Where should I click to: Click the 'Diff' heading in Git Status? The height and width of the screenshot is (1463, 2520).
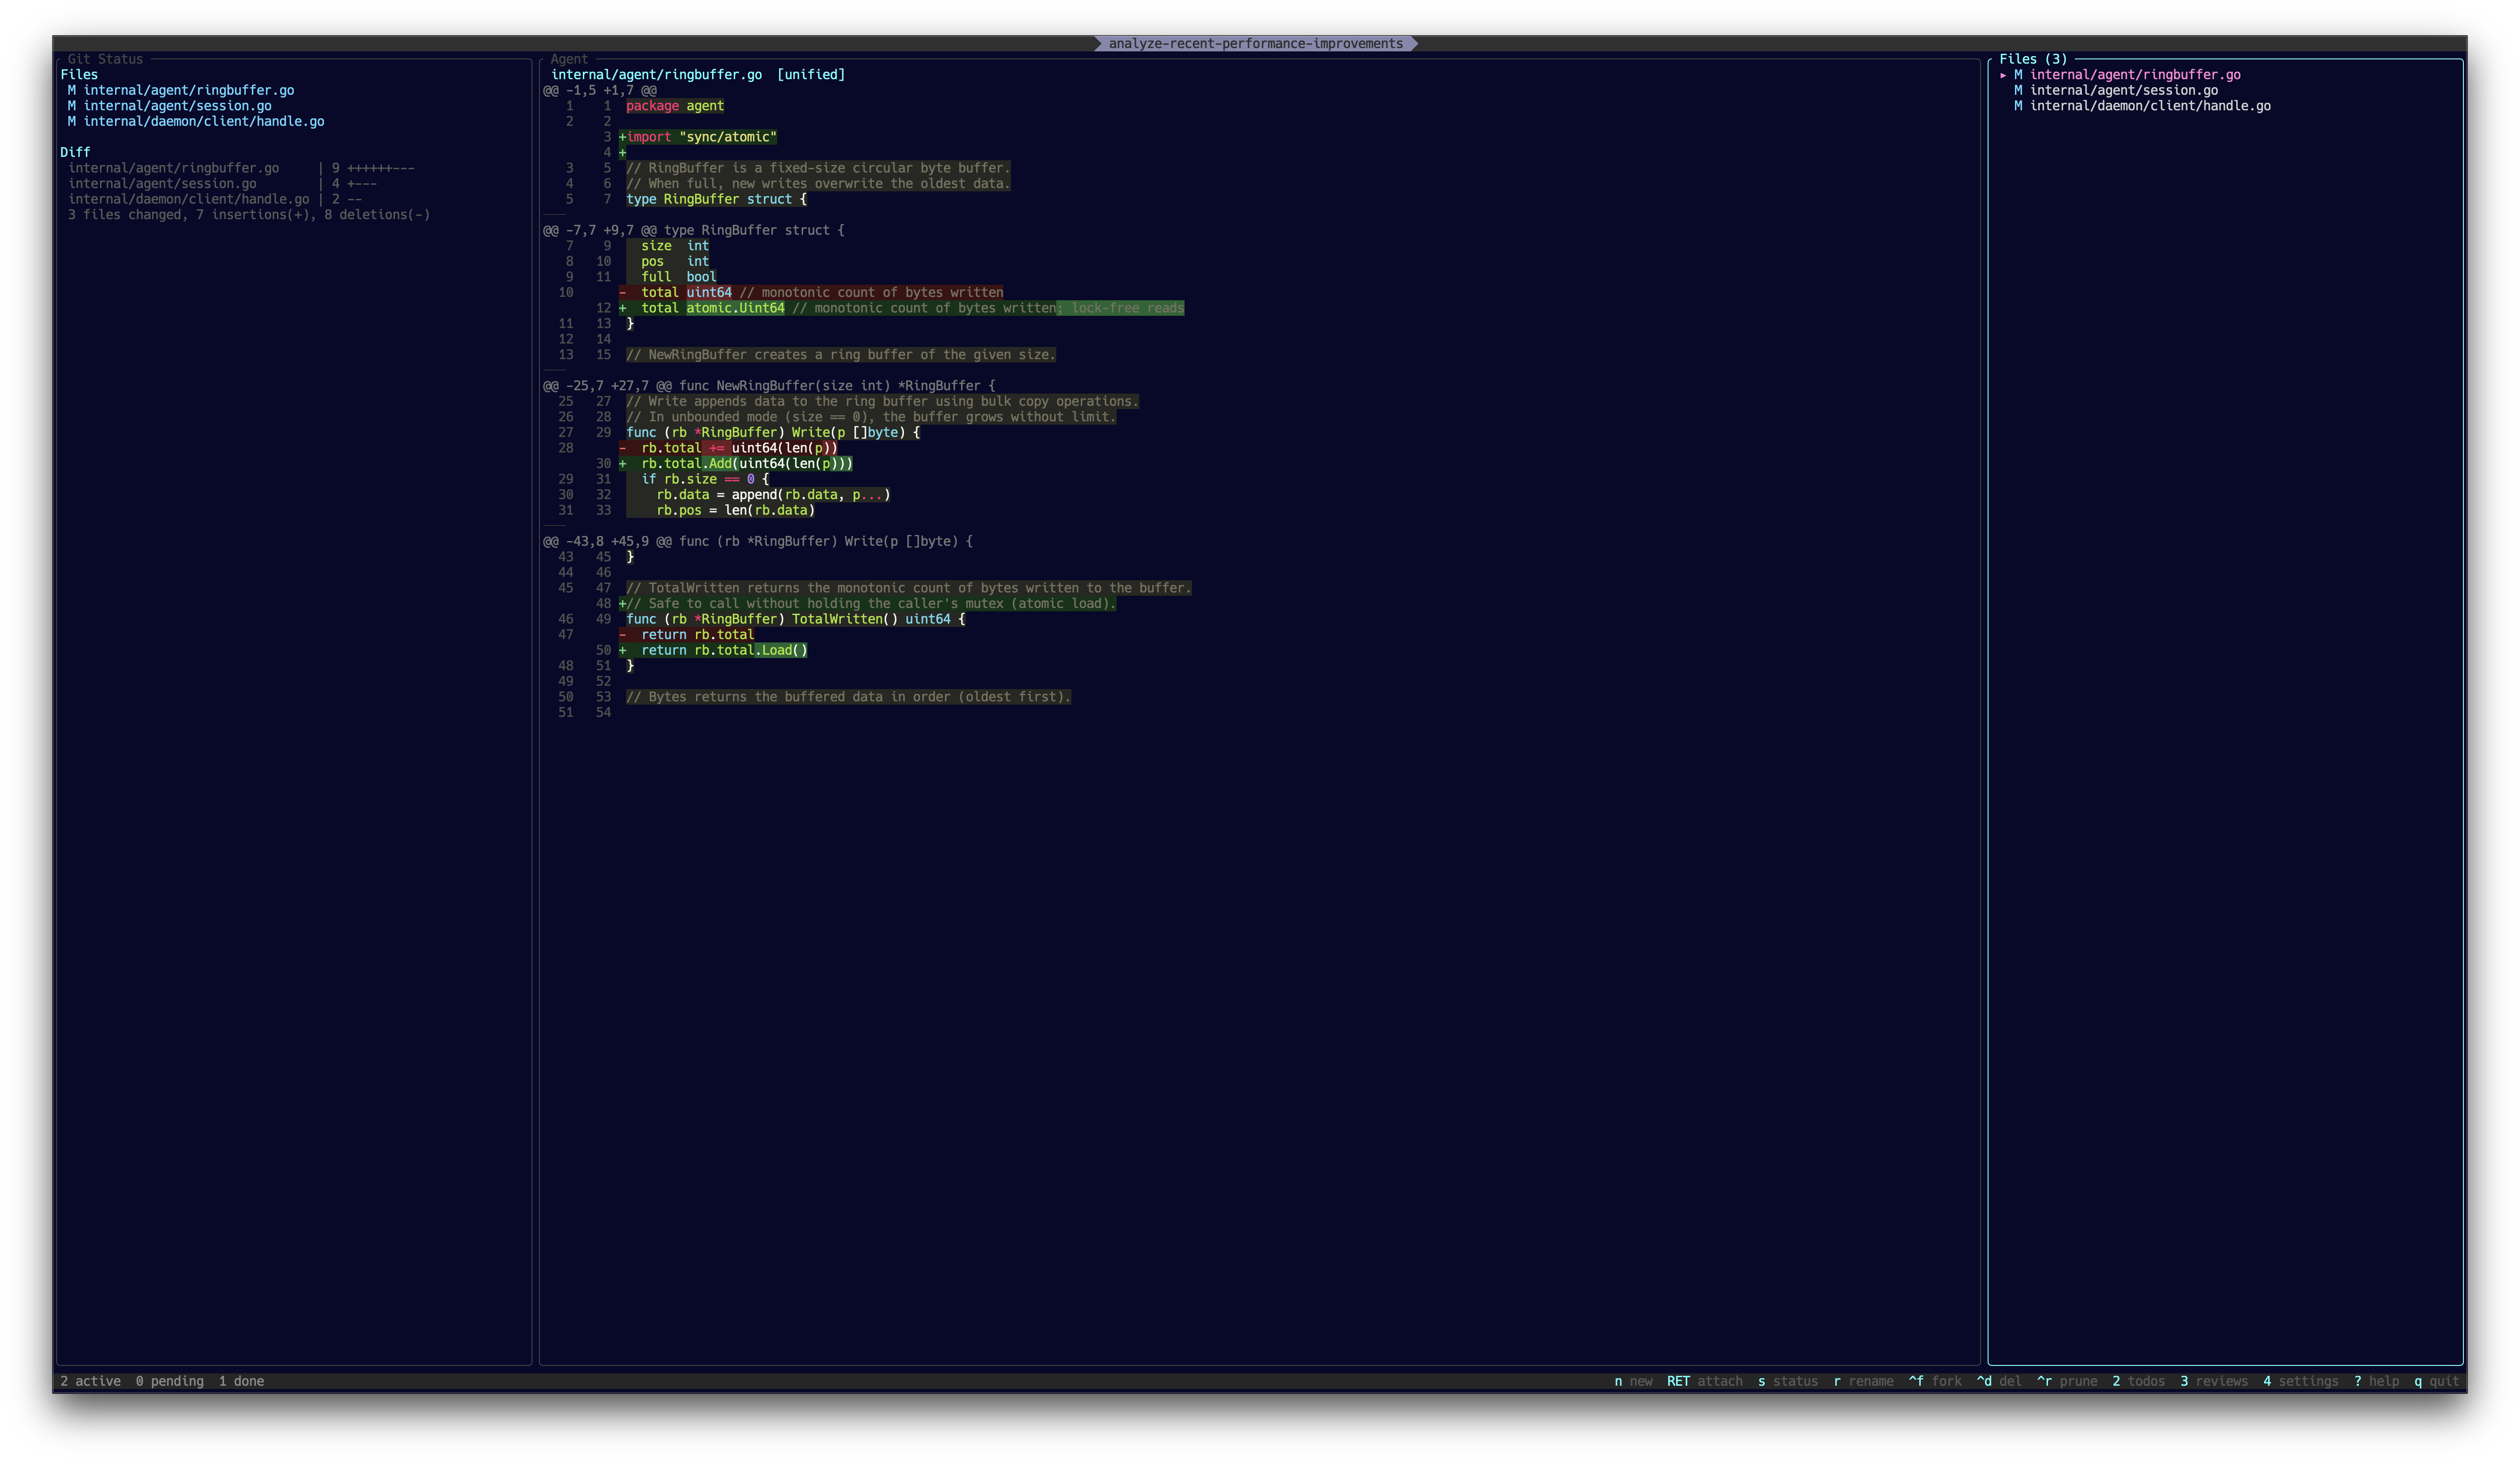[x=75, y=152]
